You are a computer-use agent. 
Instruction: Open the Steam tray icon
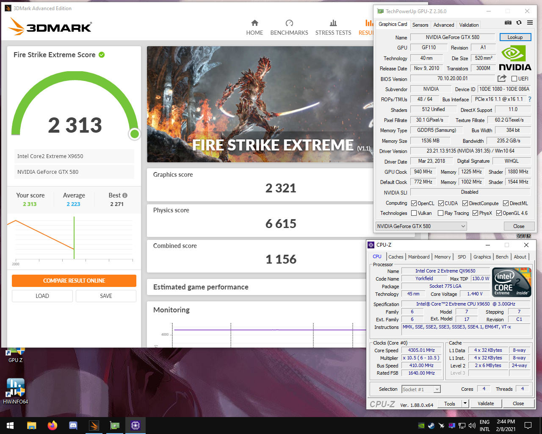coord(431,426)
